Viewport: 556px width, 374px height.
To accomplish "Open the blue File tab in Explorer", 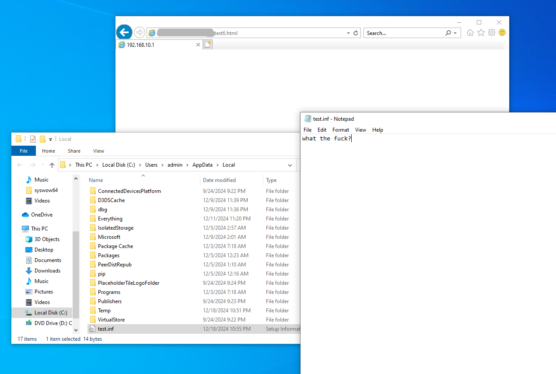I will [x=24, y=151].
